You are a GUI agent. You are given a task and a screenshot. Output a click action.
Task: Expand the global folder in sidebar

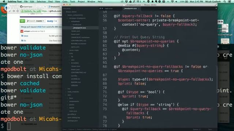pos(72,104)
